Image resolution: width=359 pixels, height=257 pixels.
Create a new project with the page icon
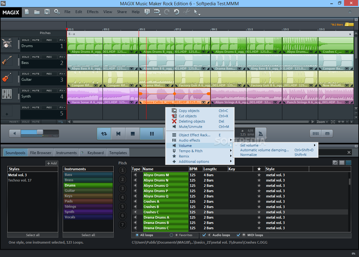pyautogui.click(x=27, y=12)
